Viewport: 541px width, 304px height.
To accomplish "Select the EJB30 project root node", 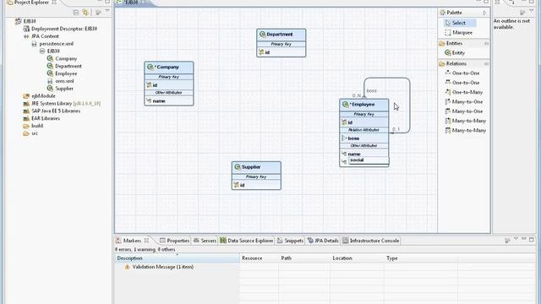I will (30, 21).
